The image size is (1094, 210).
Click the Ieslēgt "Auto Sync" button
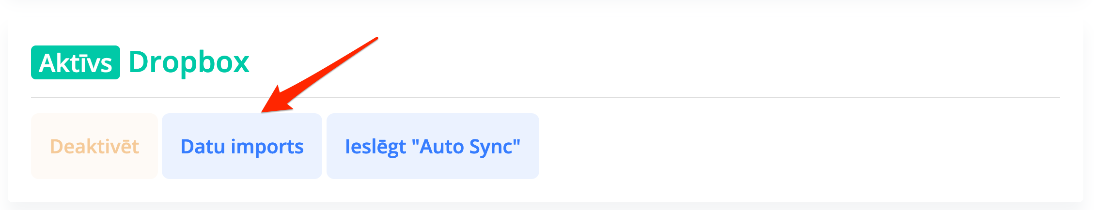tap(432, 146)
